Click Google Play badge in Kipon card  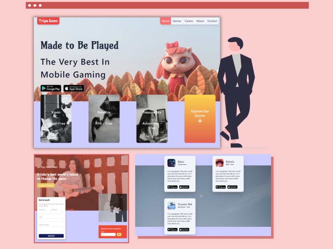[x=172, y=187]
